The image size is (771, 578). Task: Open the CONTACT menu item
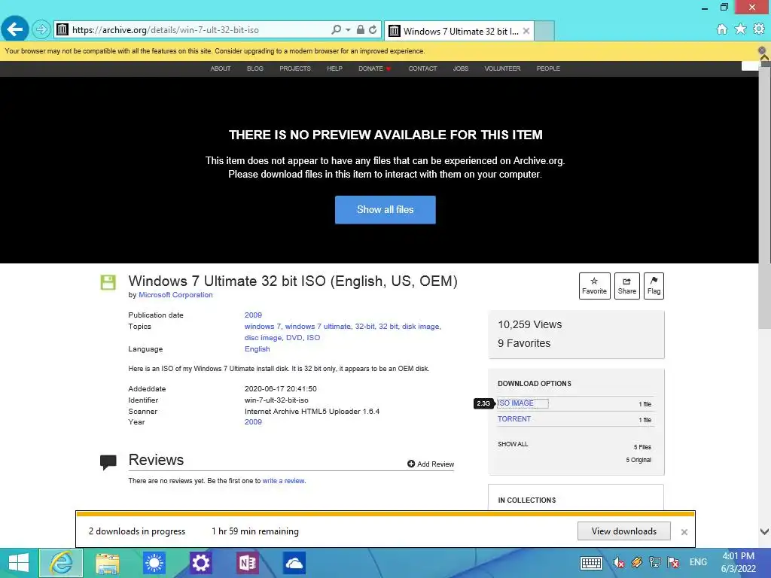[x=422, y=68]
